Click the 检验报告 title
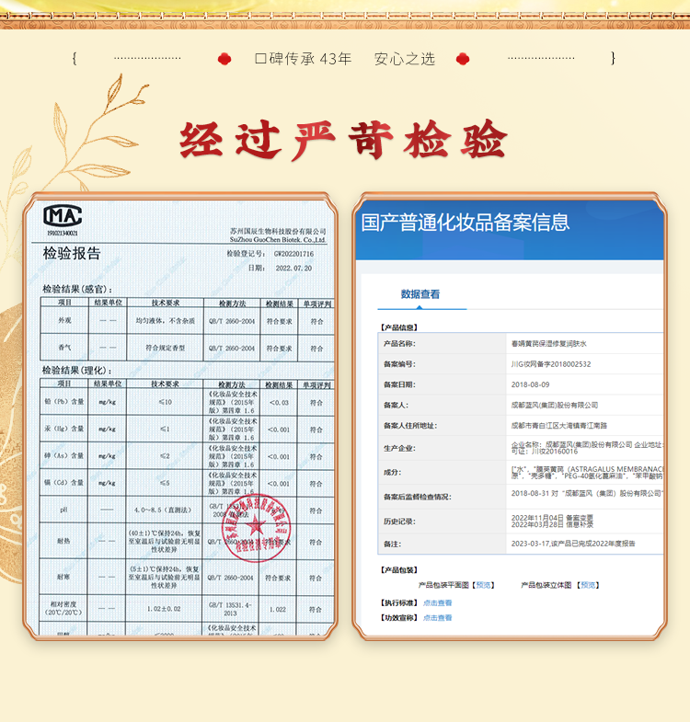690x722 pixels. click(72, 253)
